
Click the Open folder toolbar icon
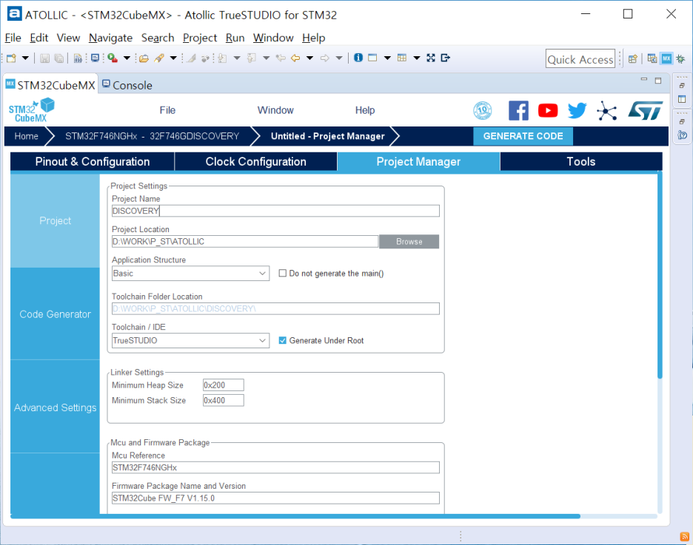click(144, 58)
